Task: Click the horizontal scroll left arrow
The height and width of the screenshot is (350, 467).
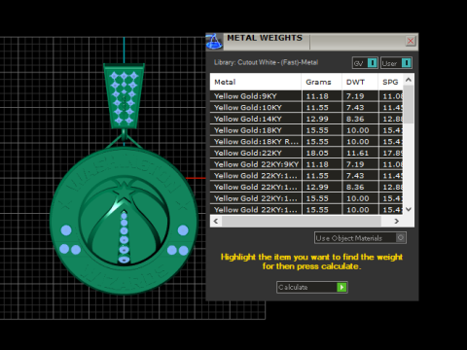Action: [216, 221]
